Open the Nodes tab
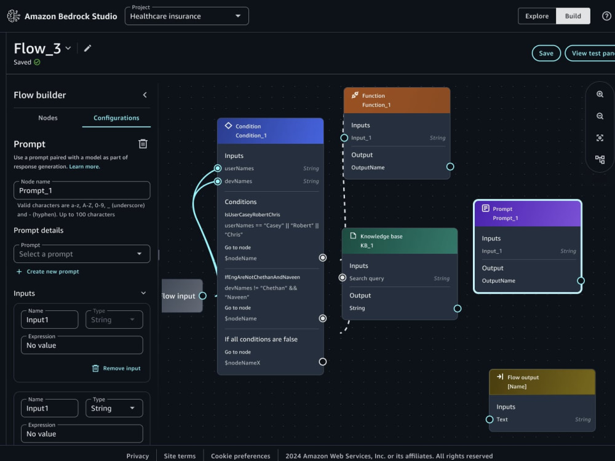 pyautogui.click(x=48, y=117)
